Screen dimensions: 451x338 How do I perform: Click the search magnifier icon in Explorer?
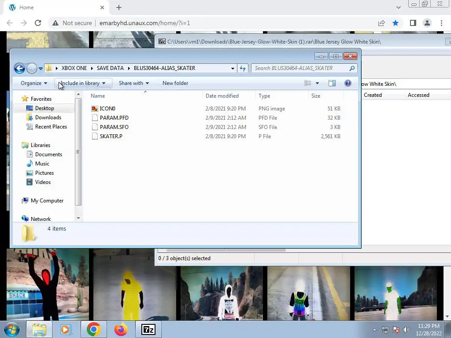[352, 68]
